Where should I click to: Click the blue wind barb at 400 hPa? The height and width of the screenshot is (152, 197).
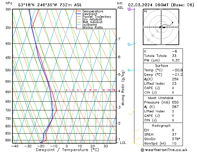point(131,44)
